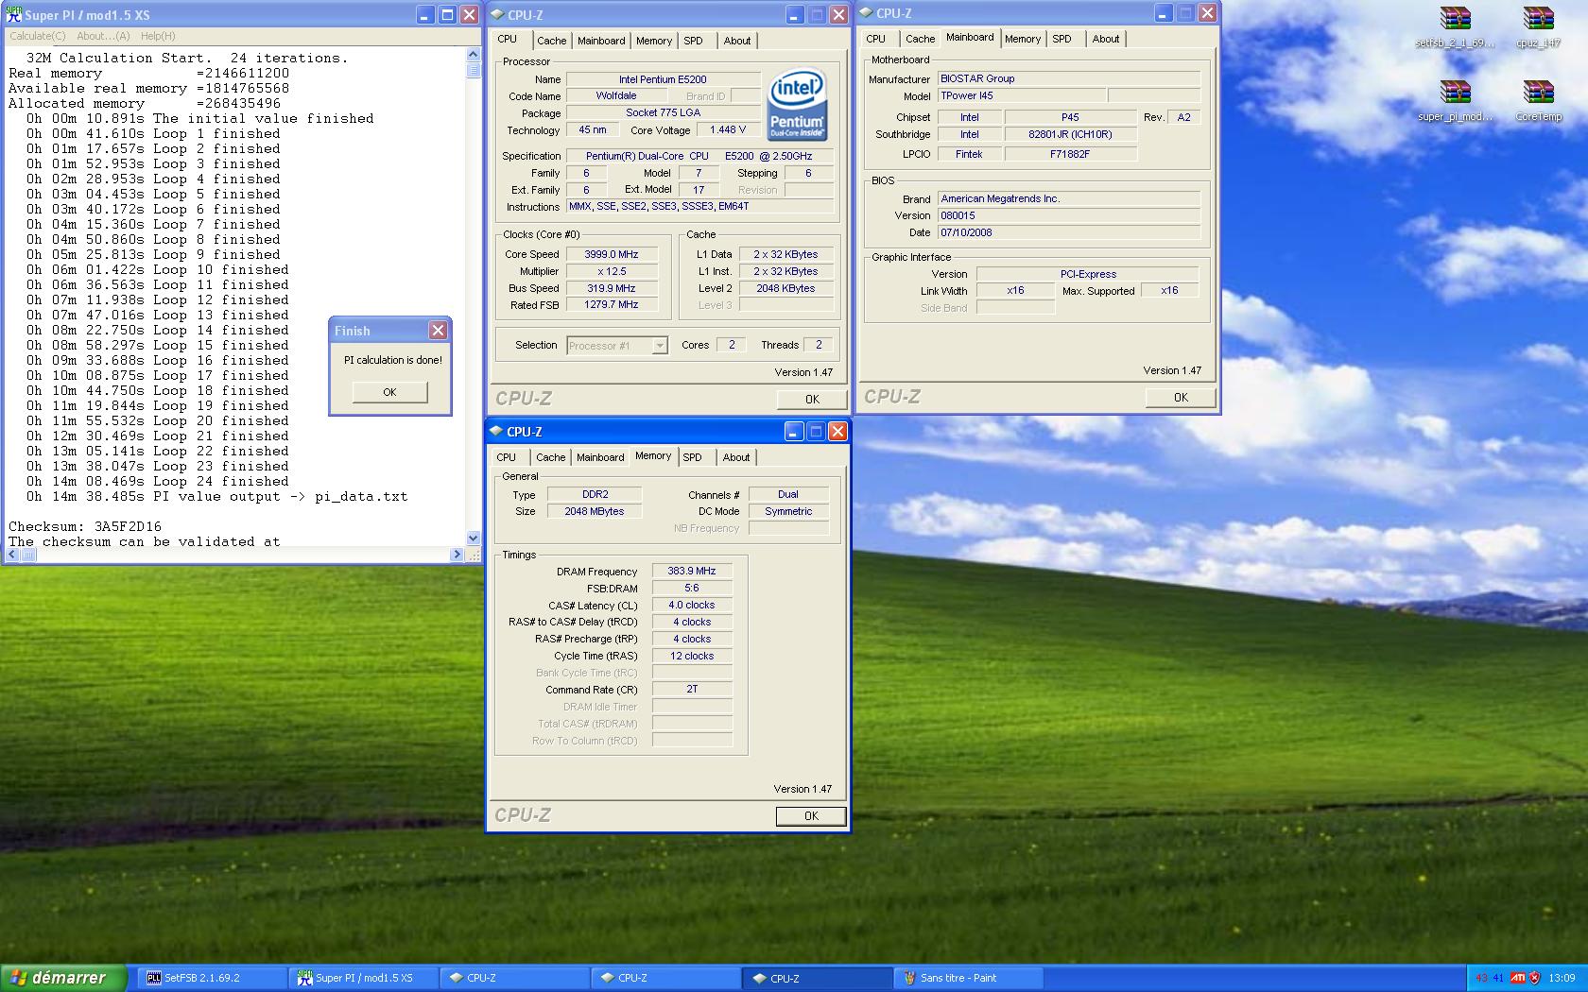Open SPD tab in the CPU-Z CPU window
Screen dimensions: 1588x992
point(693,41)
